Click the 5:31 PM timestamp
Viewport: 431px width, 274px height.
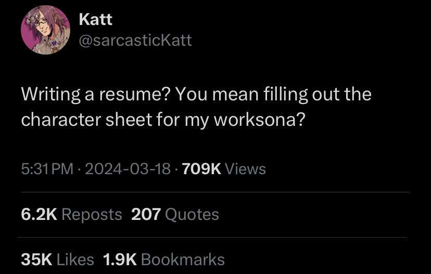click(x=47, y=168)
